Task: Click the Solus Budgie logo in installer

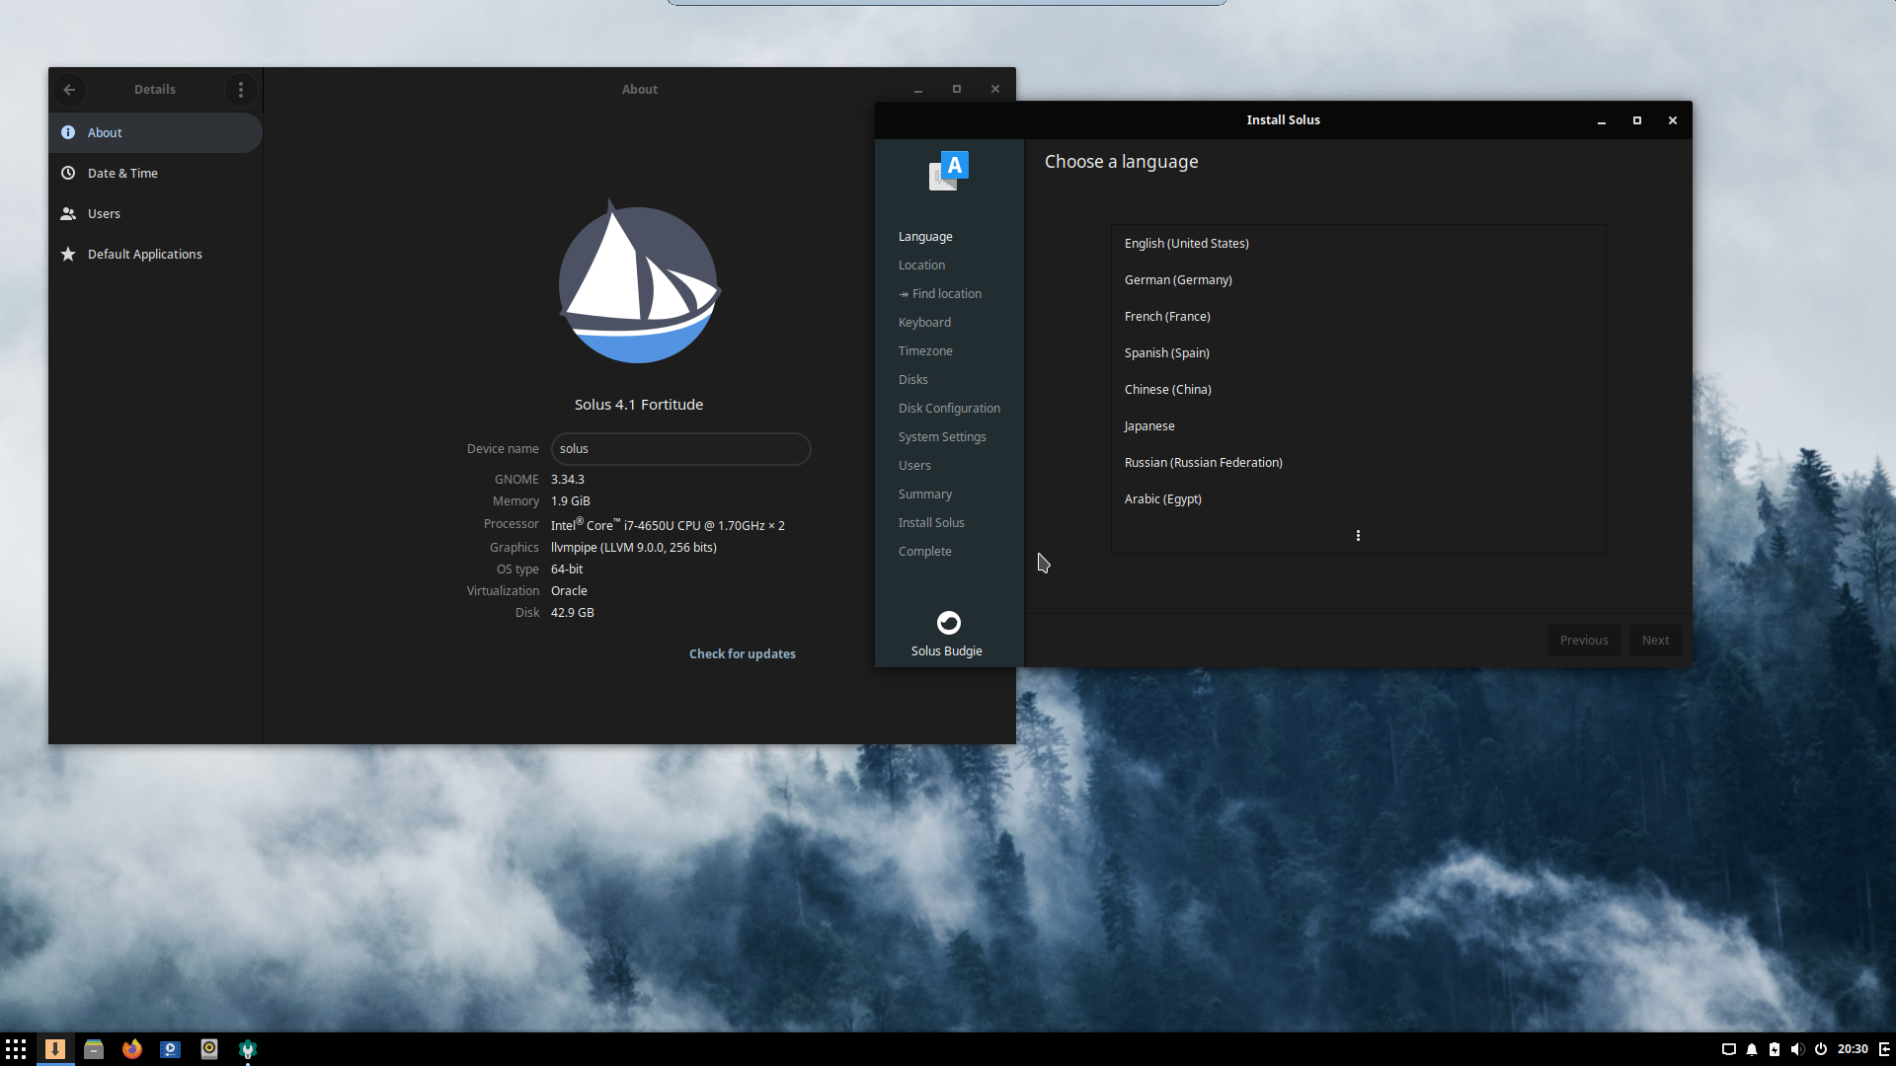Action: (948, 623)
